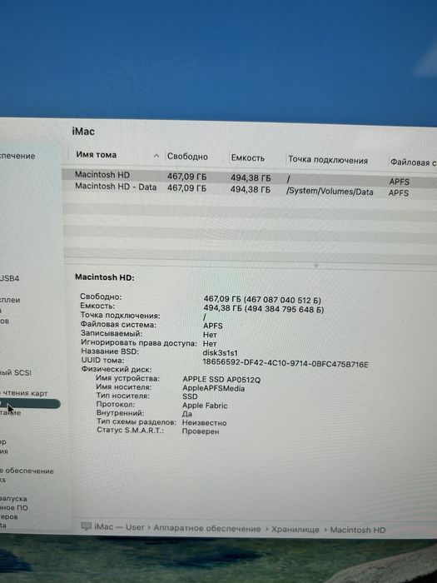Viewport: 437px width, 583px height.
Task: Click the Записываемый label
Action: click(x=112, y=333)
